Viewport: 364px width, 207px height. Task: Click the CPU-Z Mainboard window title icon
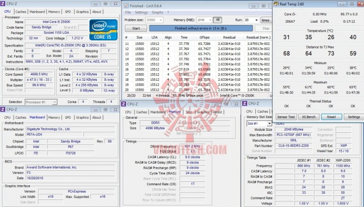pyautogui.click(x=3, y=110)
